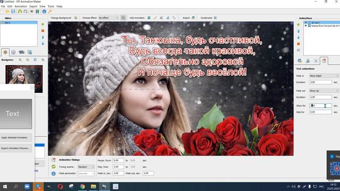Click the Hide for input field
Screen dimensions: 340x191
point(320,112)
